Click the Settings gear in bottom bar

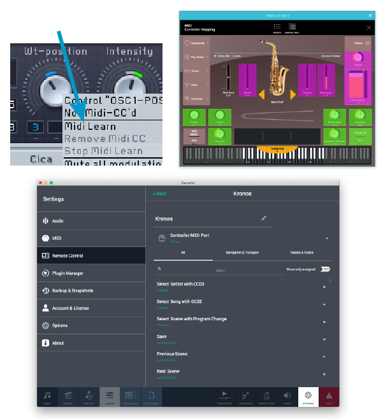pyautogui.click(x=308, y=397)
